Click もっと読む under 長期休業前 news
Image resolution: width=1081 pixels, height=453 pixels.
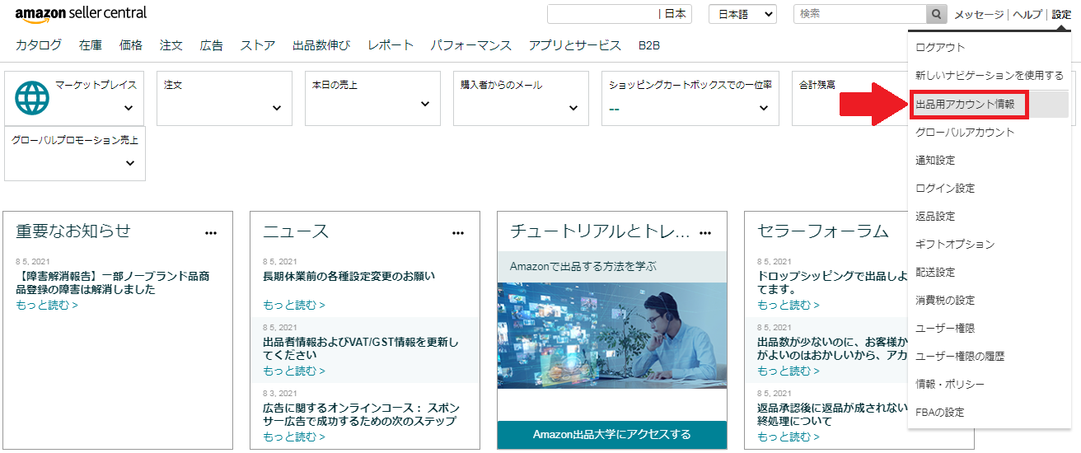(x=294, y=305)
